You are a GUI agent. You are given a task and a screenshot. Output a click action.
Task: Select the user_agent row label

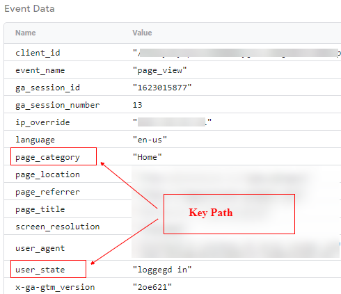coord(40,248)
